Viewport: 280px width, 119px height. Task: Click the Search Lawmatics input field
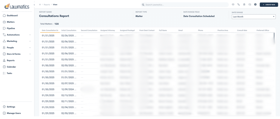[x=185, y=5]
